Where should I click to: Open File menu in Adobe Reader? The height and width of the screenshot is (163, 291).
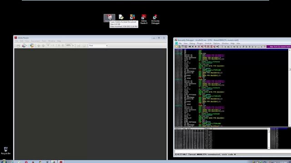click(16, 41)
